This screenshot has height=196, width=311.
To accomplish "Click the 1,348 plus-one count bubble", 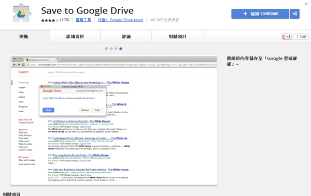I will coord(301,37).
